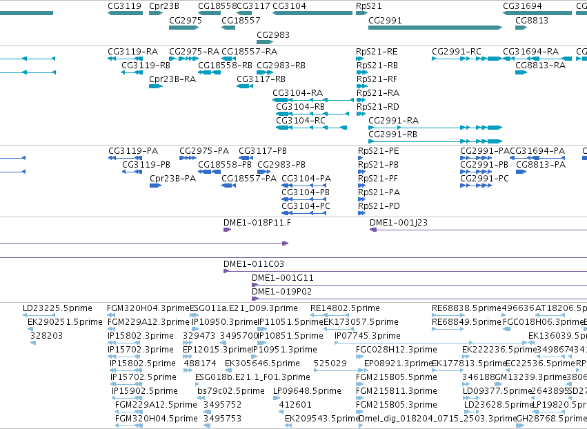Select the CG18558 gene feature
The height and width of the screenshot is (429, 587).
209,13
